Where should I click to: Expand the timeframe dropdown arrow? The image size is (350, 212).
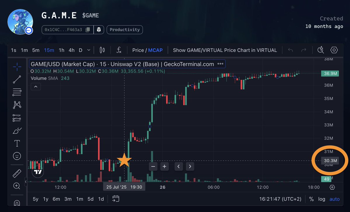[89, 50]
